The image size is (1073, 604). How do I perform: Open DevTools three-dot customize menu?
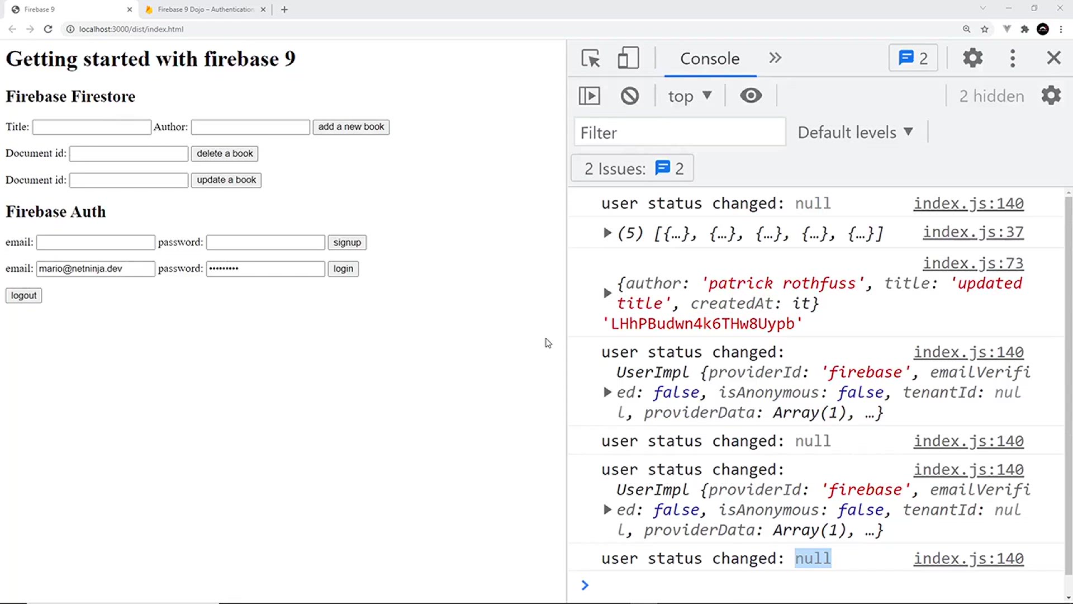(1013, 58)
